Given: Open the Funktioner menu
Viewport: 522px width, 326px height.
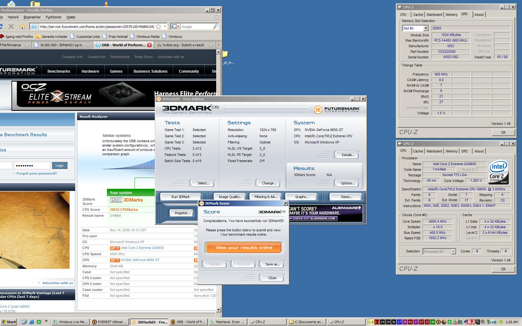Looking at the screenshot, I should tap(53, 17).
